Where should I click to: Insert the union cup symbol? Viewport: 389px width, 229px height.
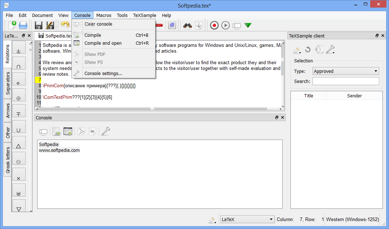coord(19,127)
